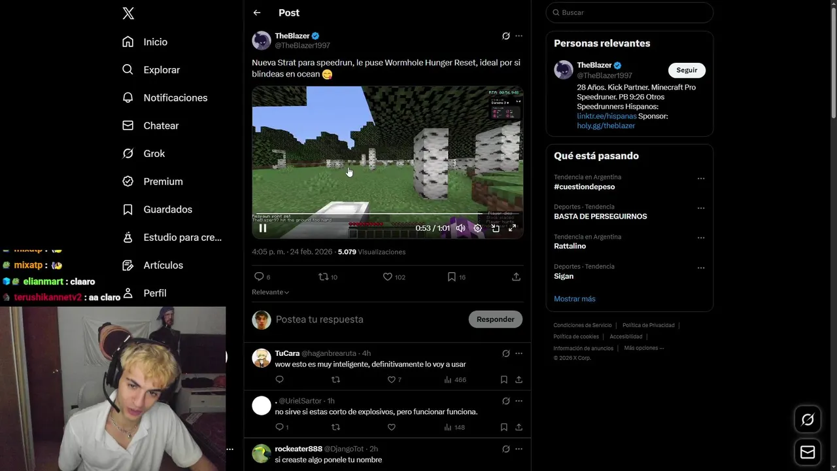This screenshot has height=471, width=837.
Task: Click the Grok icon on TheBlazer's post
Action: pos(505,36)
